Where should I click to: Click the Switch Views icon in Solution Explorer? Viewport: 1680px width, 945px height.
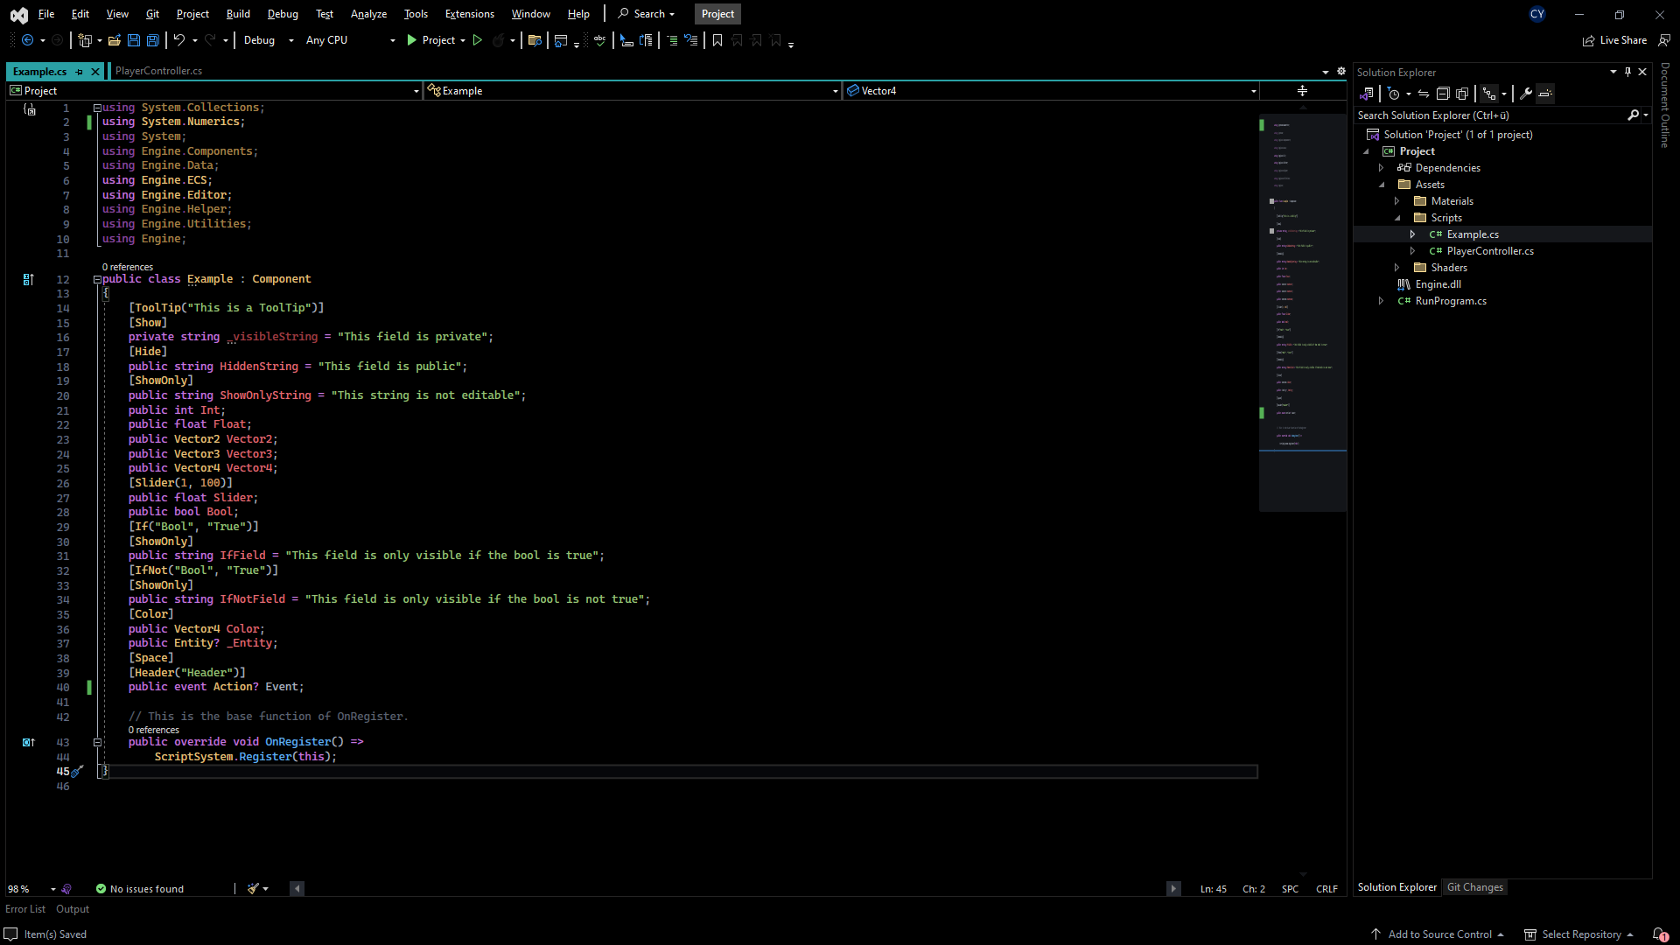pyautogui.click(x=1367, y=94)
